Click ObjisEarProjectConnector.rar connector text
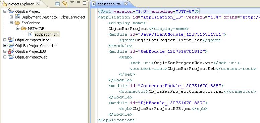 tap(186, 92)
